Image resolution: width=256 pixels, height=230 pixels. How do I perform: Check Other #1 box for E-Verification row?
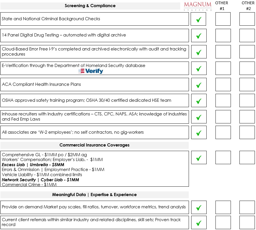tap(223, 68)
